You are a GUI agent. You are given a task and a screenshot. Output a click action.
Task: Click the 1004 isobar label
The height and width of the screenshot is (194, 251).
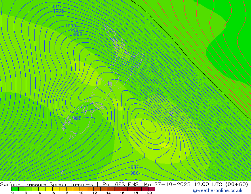pyautogui.click(x=54, y=7)
